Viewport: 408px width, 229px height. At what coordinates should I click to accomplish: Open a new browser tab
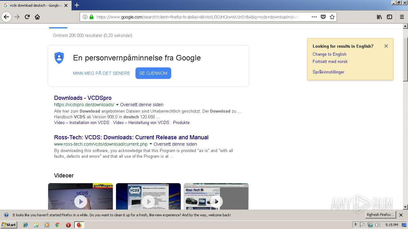77,5
